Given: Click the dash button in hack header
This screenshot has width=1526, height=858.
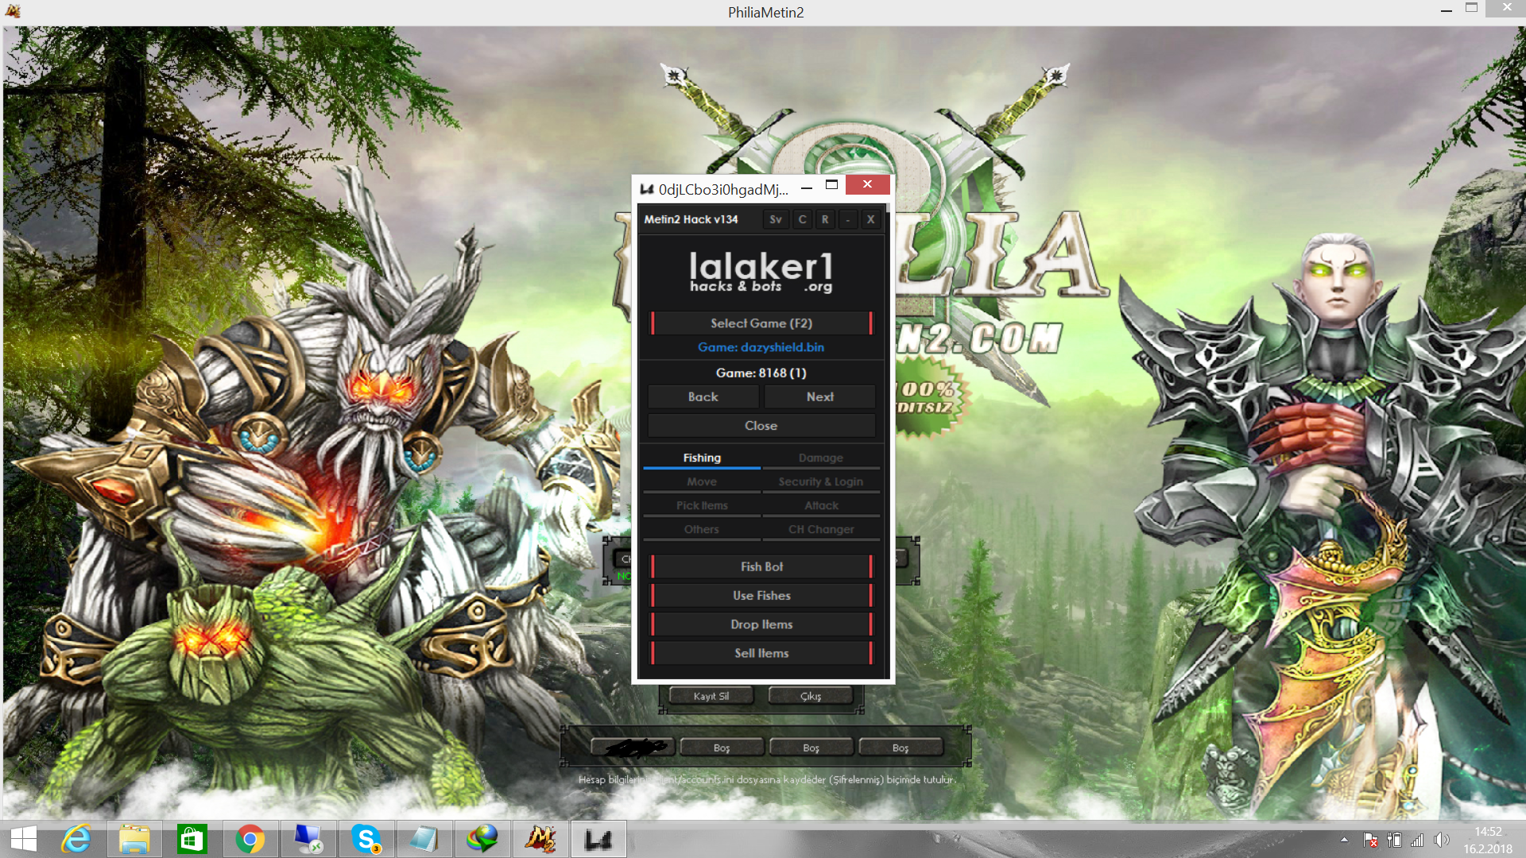Looking at the screenshot, I should (x=848, y=219).
